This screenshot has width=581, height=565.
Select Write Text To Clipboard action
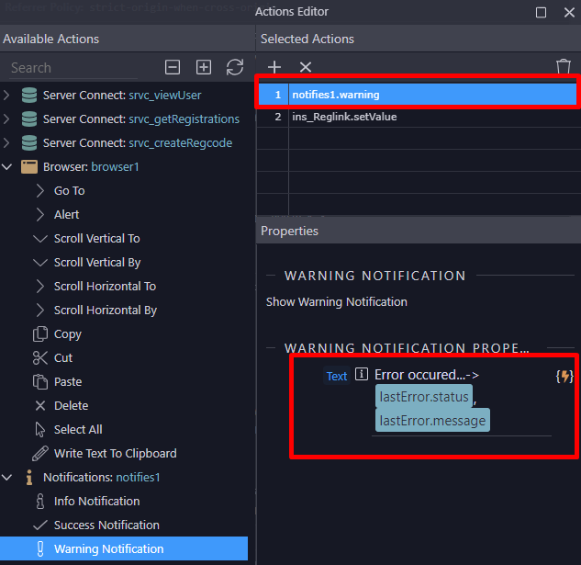[x=116, y=453]
